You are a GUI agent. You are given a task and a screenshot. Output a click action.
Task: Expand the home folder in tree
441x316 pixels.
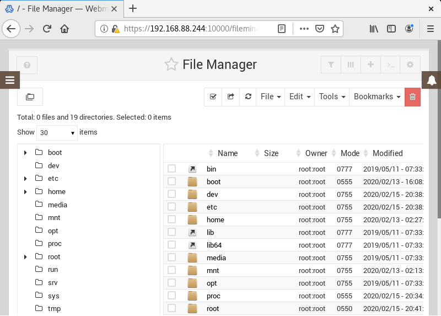click(25, 191)
